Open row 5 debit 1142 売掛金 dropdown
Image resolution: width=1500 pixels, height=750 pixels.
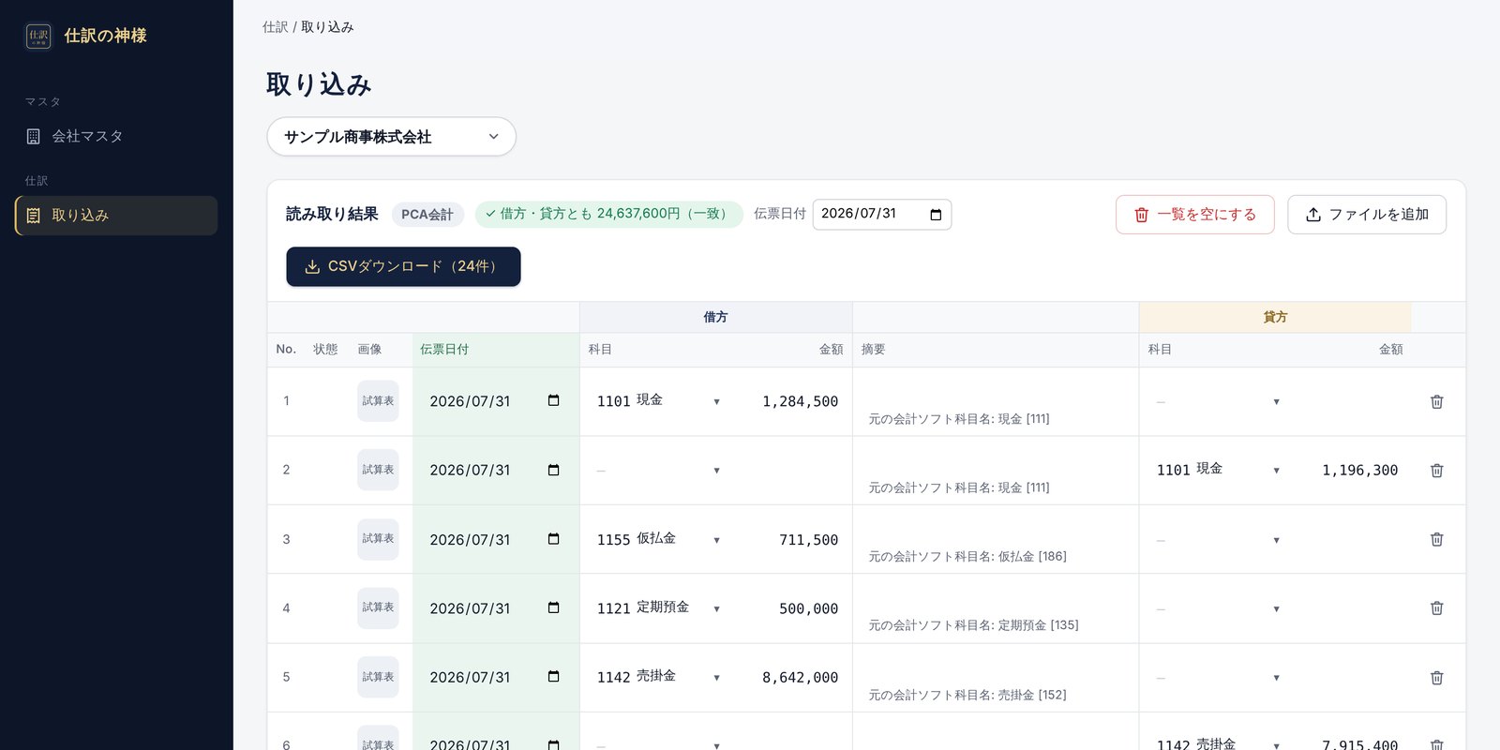658,677
